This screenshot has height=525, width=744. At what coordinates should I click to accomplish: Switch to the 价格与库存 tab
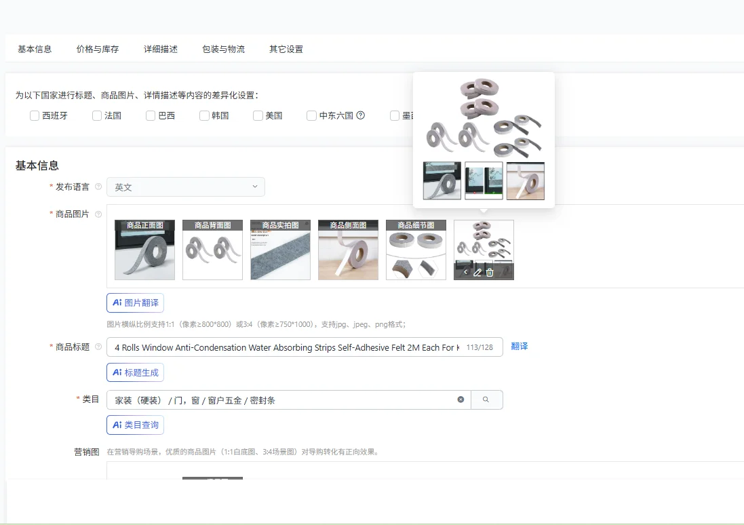[x=97, y=49]
